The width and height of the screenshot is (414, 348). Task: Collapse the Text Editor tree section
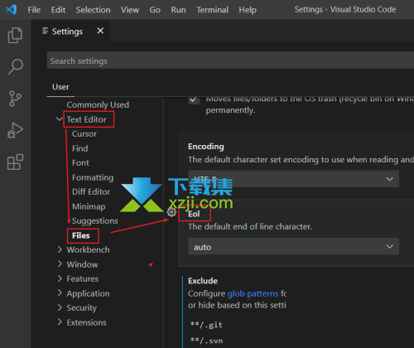click(x=60, y=119)
